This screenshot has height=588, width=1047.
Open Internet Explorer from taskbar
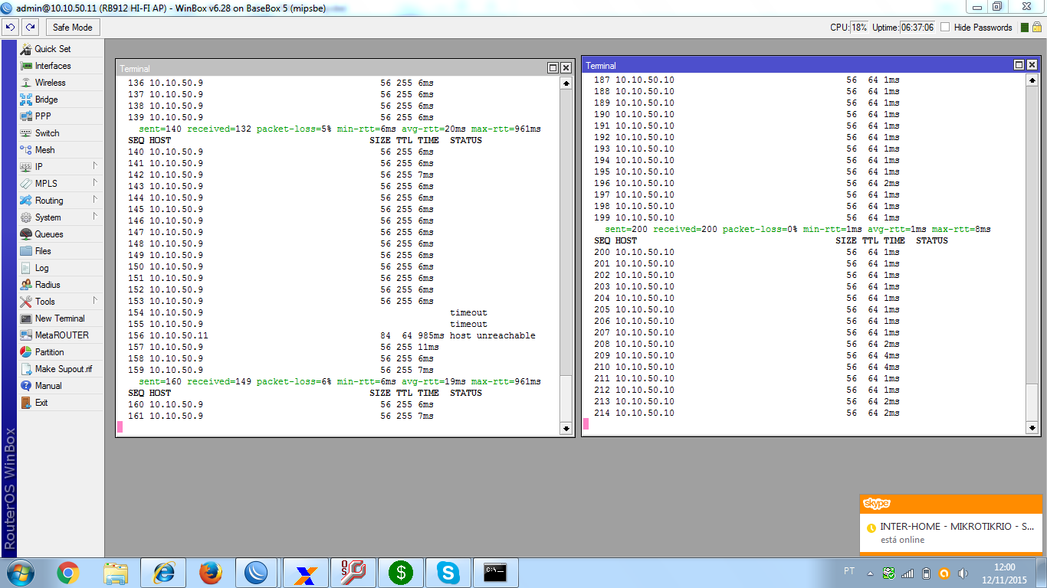tap(163, 573)
